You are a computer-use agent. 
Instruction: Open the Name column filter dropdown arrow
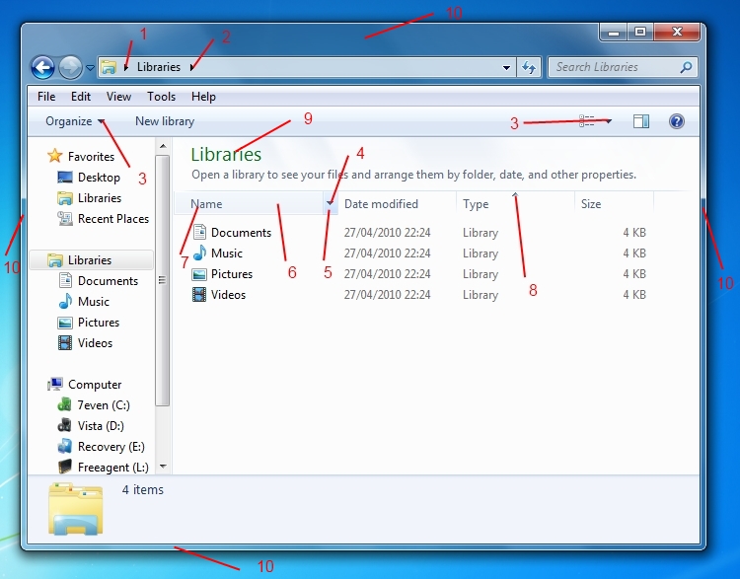[330, 204]
